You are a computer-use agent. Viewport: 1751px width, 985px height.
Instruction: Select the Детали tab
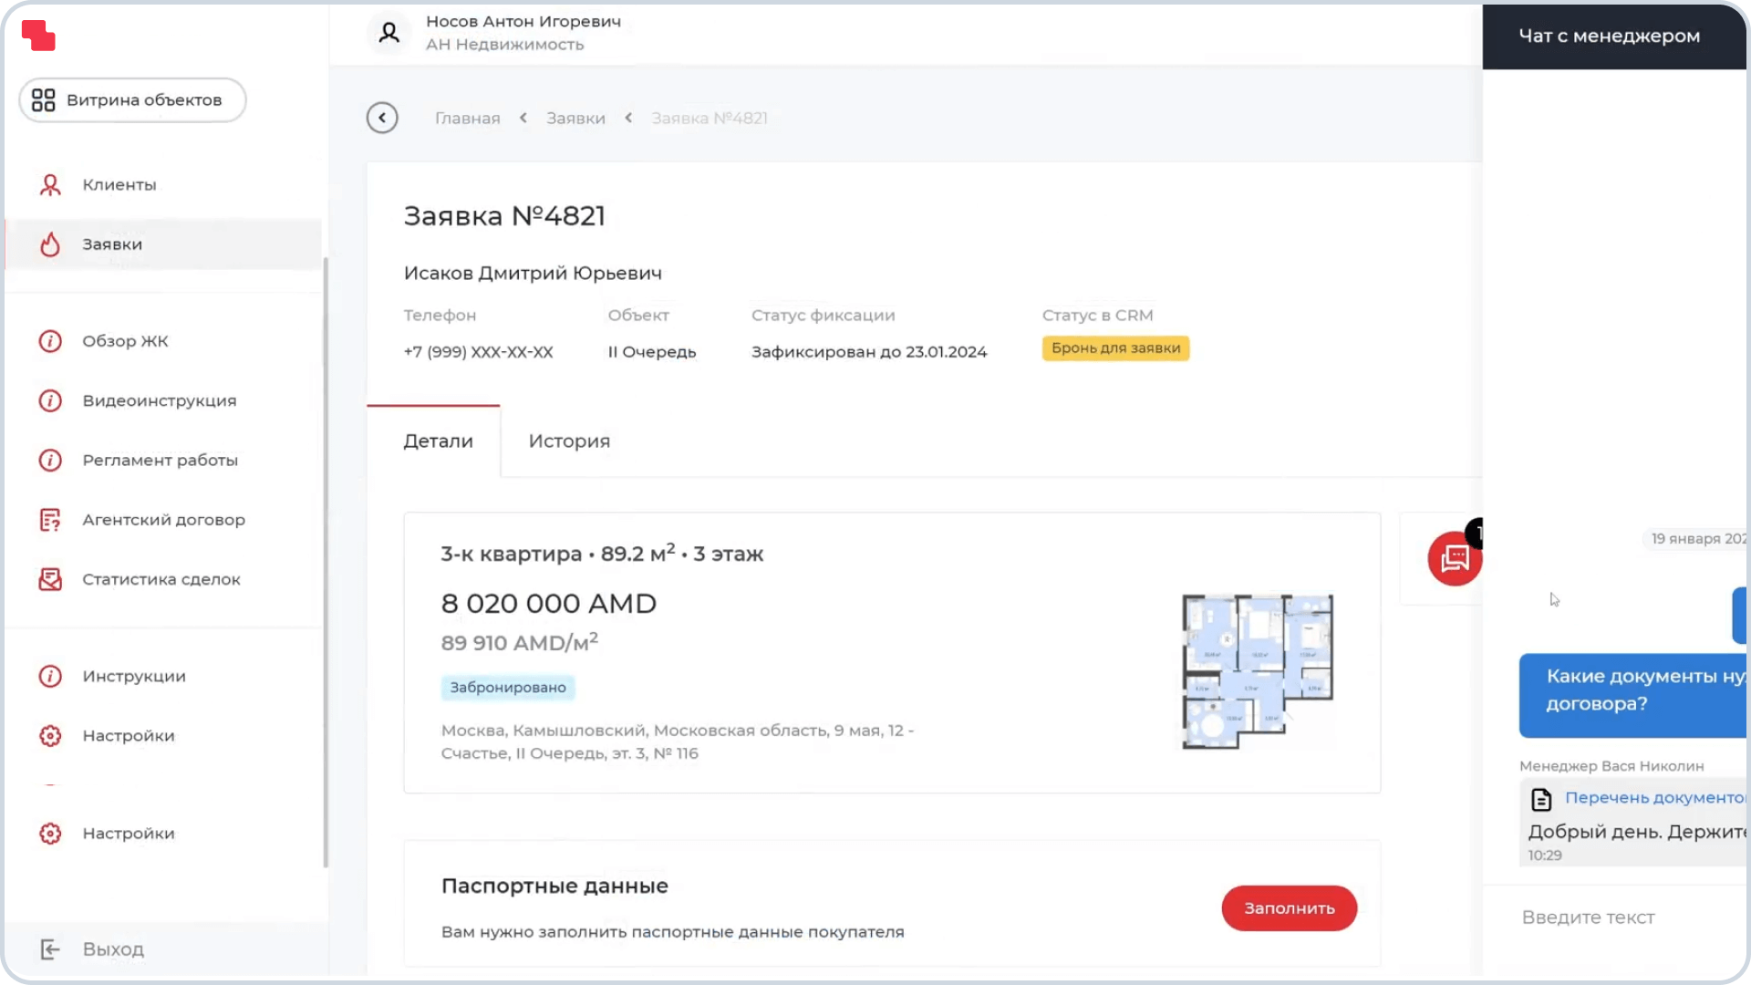438,441
